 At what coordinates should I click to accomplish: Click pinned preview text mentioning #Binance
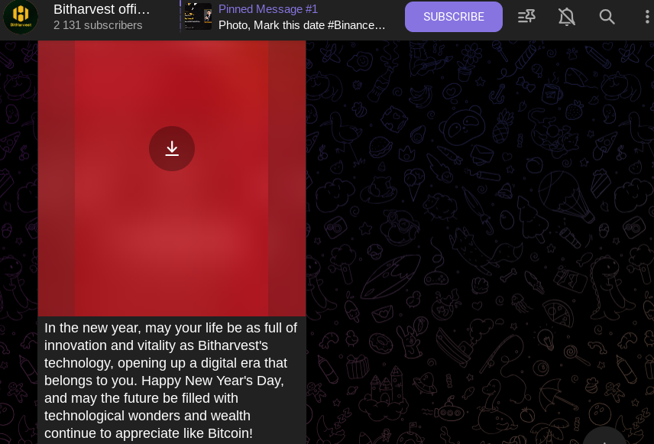click(302, 25)
